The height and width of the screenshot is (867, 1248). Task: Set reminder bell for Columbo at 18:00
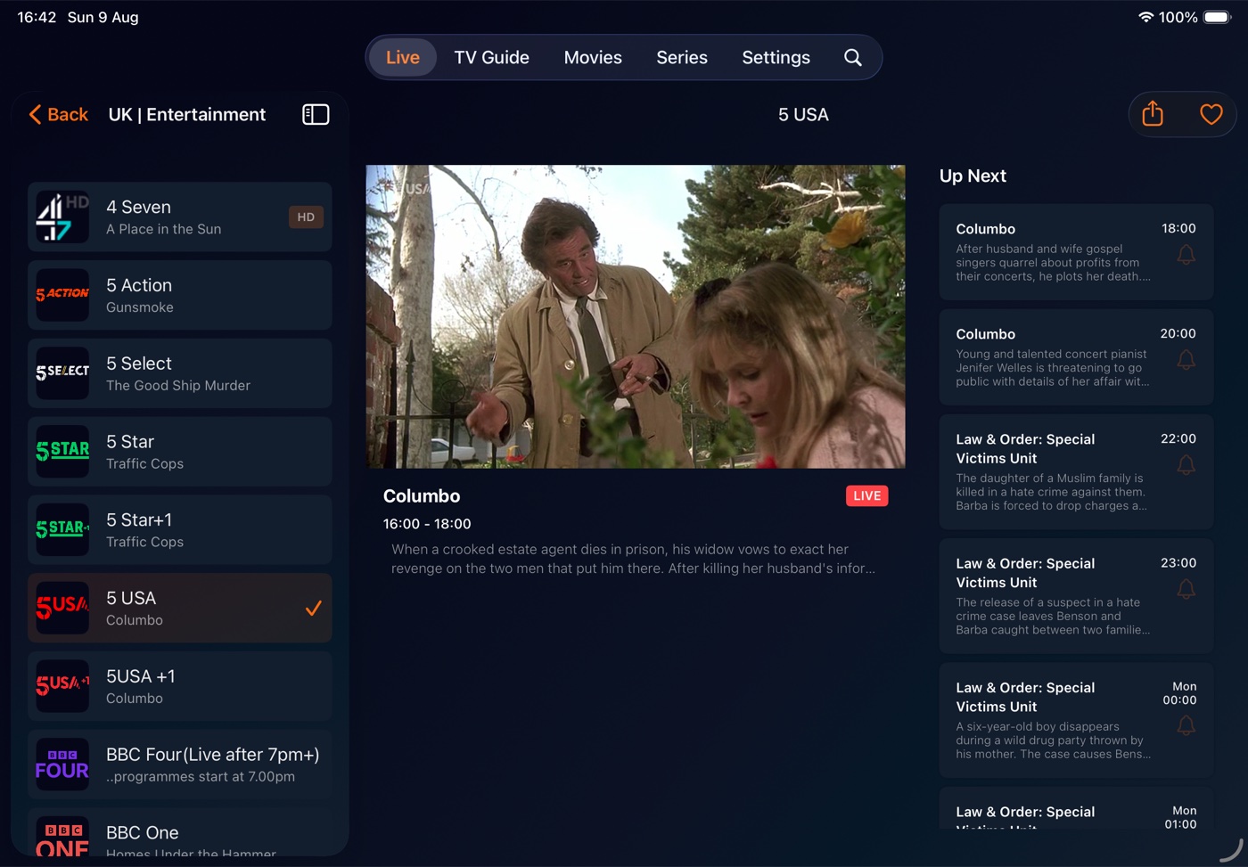tap(1186, 255)
